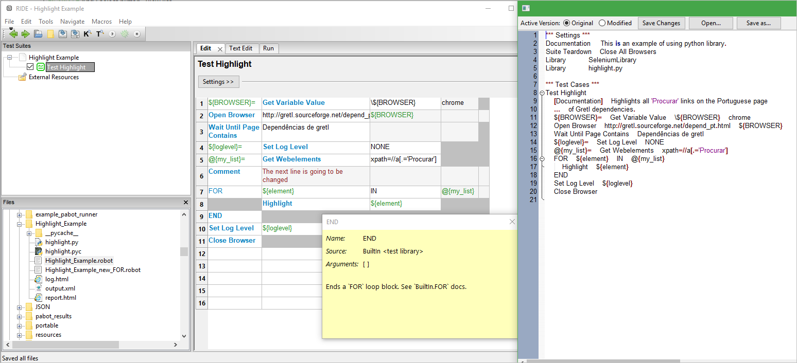797x363 pixels.
Task: Open a directory via the yellow folder icon
Action: pos(50,34)
